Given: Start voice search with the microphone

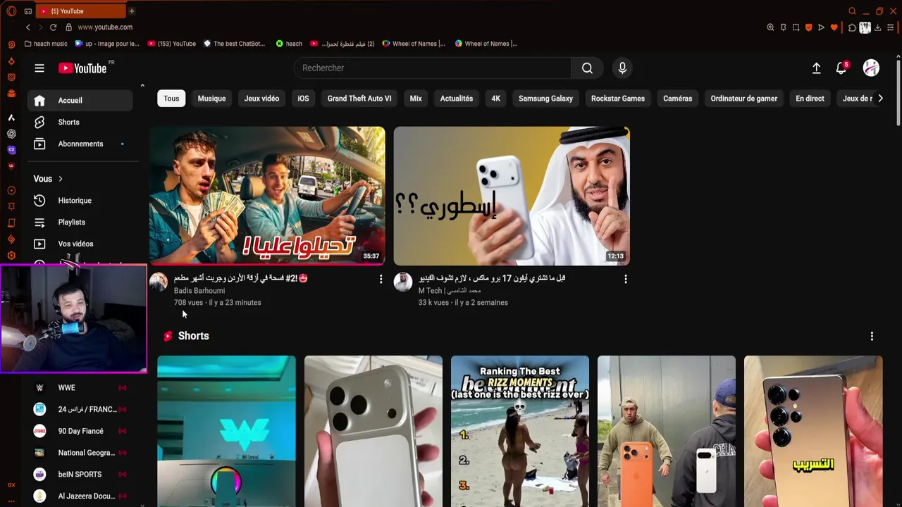Looking at the screenshot, I should click(622, 68).
